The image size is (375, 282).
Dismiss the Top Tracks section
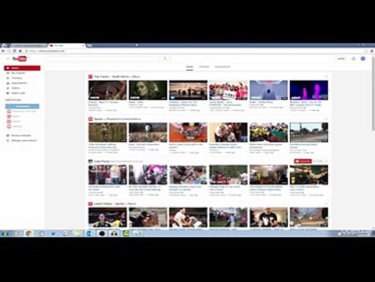pyautogui.click(x=326, y=77)
